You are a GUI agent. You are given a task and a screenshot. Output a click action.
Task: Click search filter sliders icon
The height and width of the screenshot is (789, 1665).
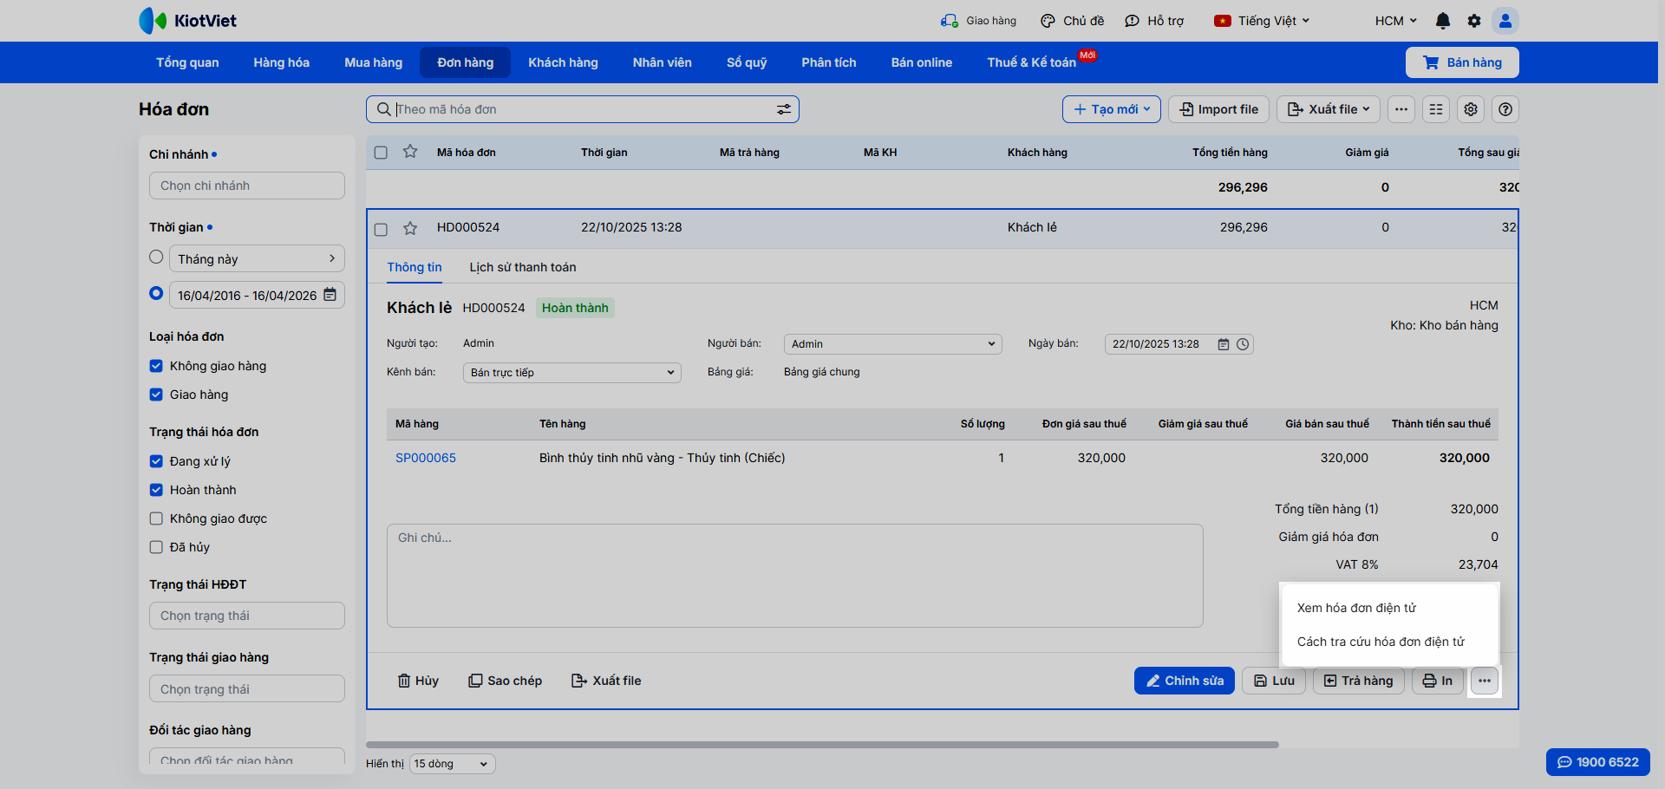[x=783, y=109]
